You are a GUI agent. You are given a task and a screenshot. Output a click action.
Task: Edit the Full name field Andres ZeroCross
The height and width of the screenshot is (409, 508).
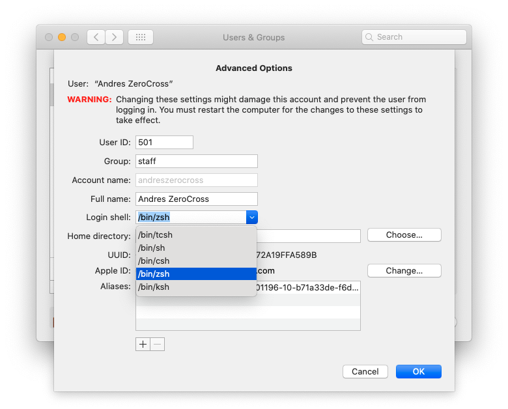[196, 199]
